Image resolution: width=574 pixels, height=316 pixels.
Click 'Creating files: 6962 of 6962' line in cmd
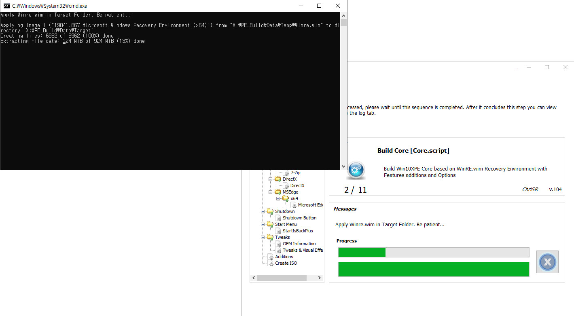coord(57,36)
